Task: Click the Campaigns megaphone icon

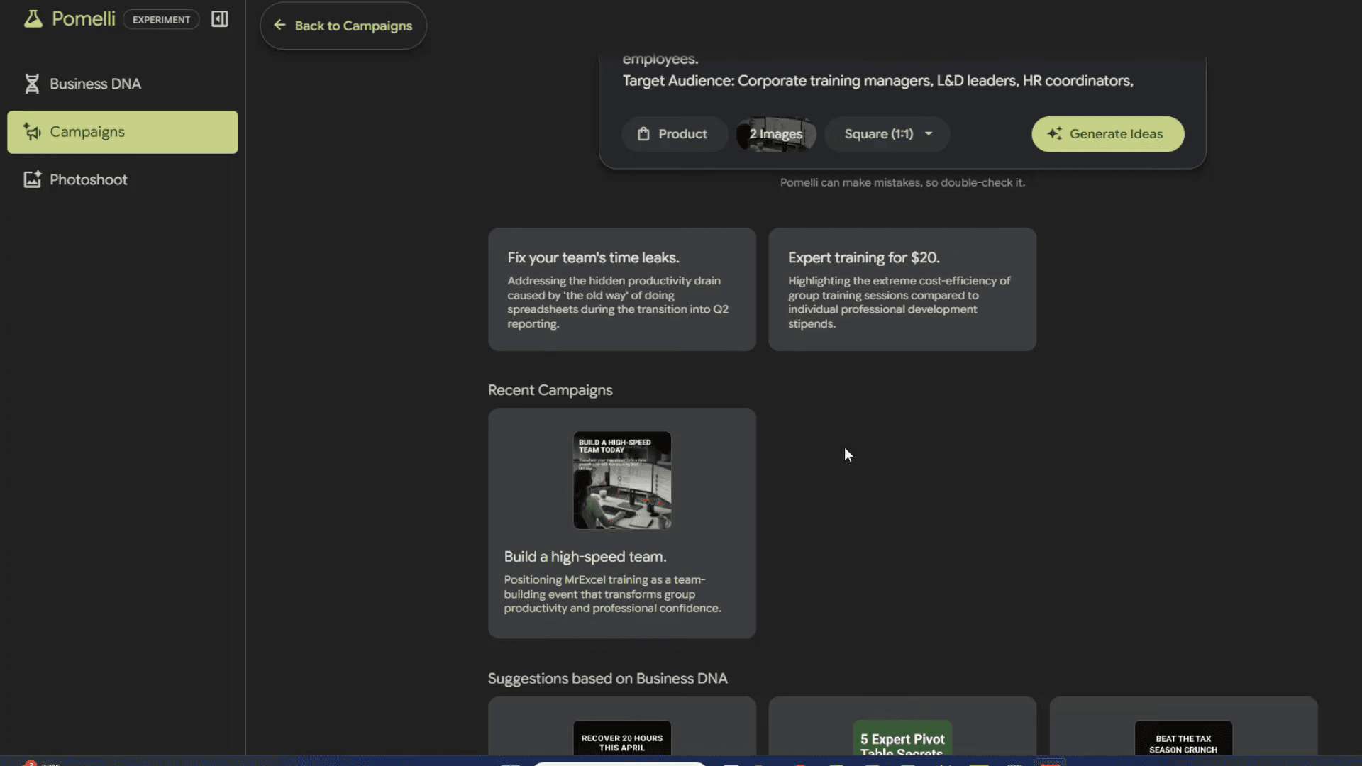Action: pos(32,132)
